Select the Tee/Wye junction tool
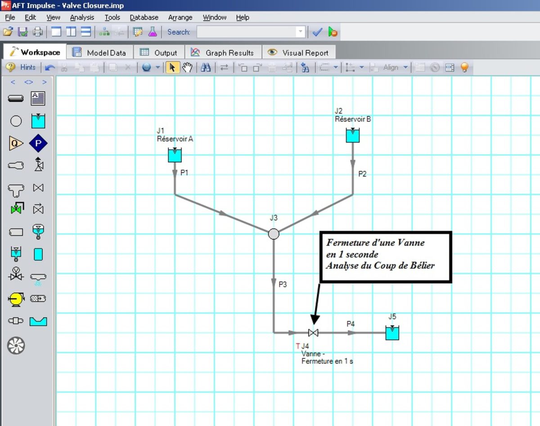The image size is (540, 426). point(16,189)
